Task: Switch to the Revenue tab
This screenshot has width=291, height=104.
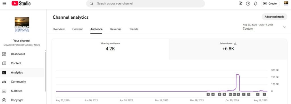Action: [116, 29]
